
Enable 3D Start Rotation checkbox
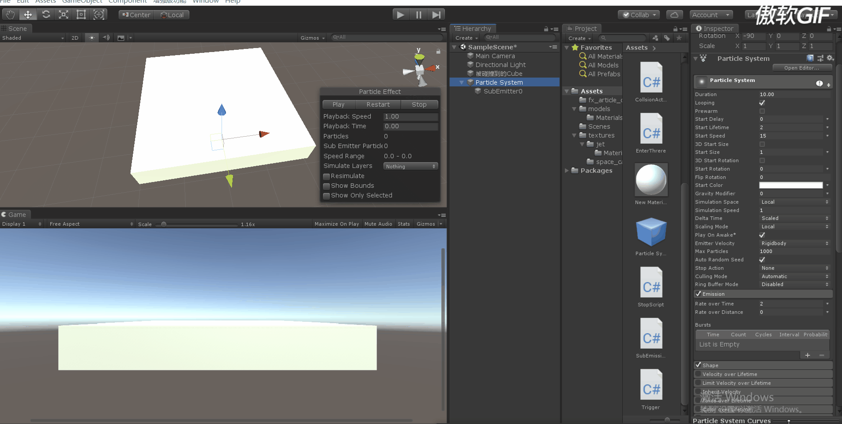(x=762, y=160)
